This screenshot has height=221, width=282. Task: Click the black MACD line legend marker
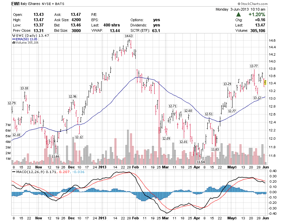coord(14,172)
